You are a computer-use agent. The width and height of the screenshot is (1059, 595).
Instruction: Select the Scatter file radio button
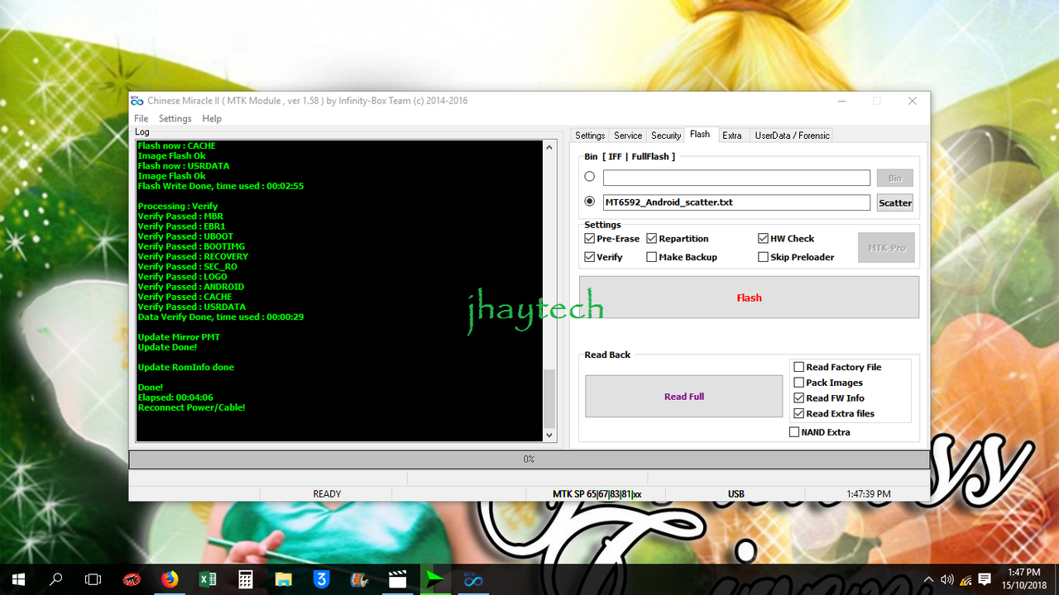tap(590, 202)
